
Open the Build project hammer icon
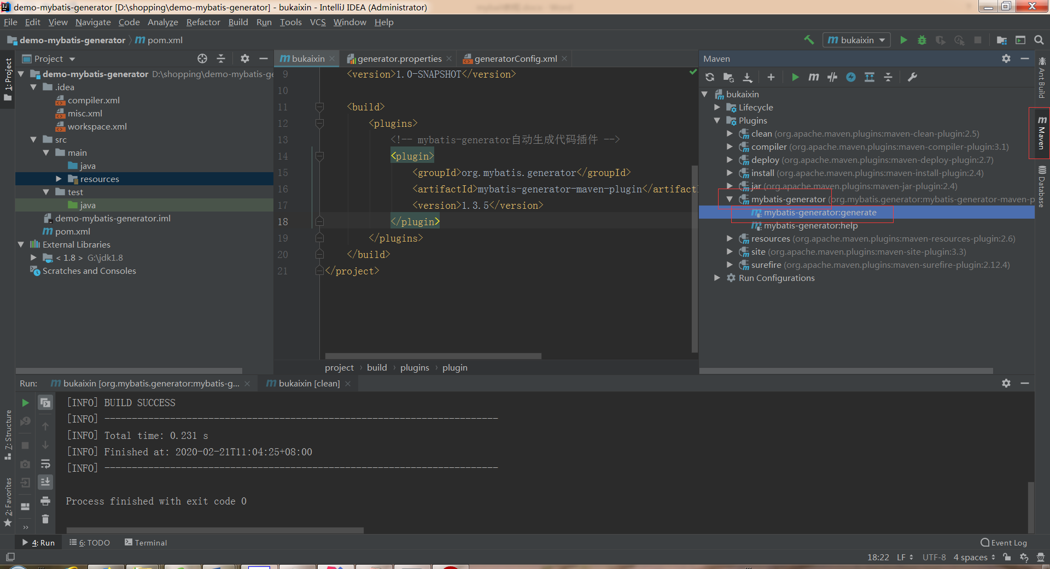pos(809,40)
